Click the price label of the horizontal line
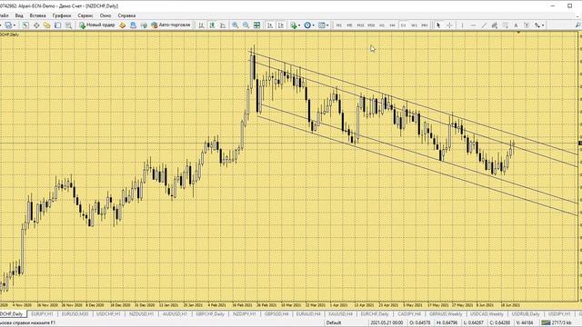 pos(580,144)
